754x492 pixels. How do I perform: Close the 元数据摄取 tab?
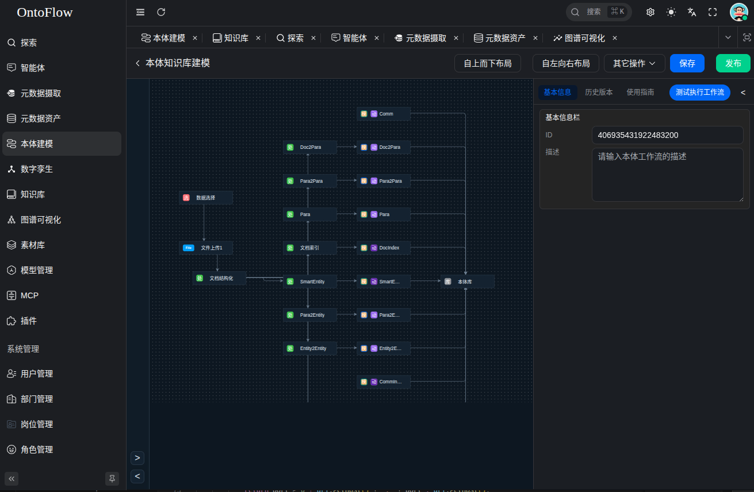coord(456,38)
